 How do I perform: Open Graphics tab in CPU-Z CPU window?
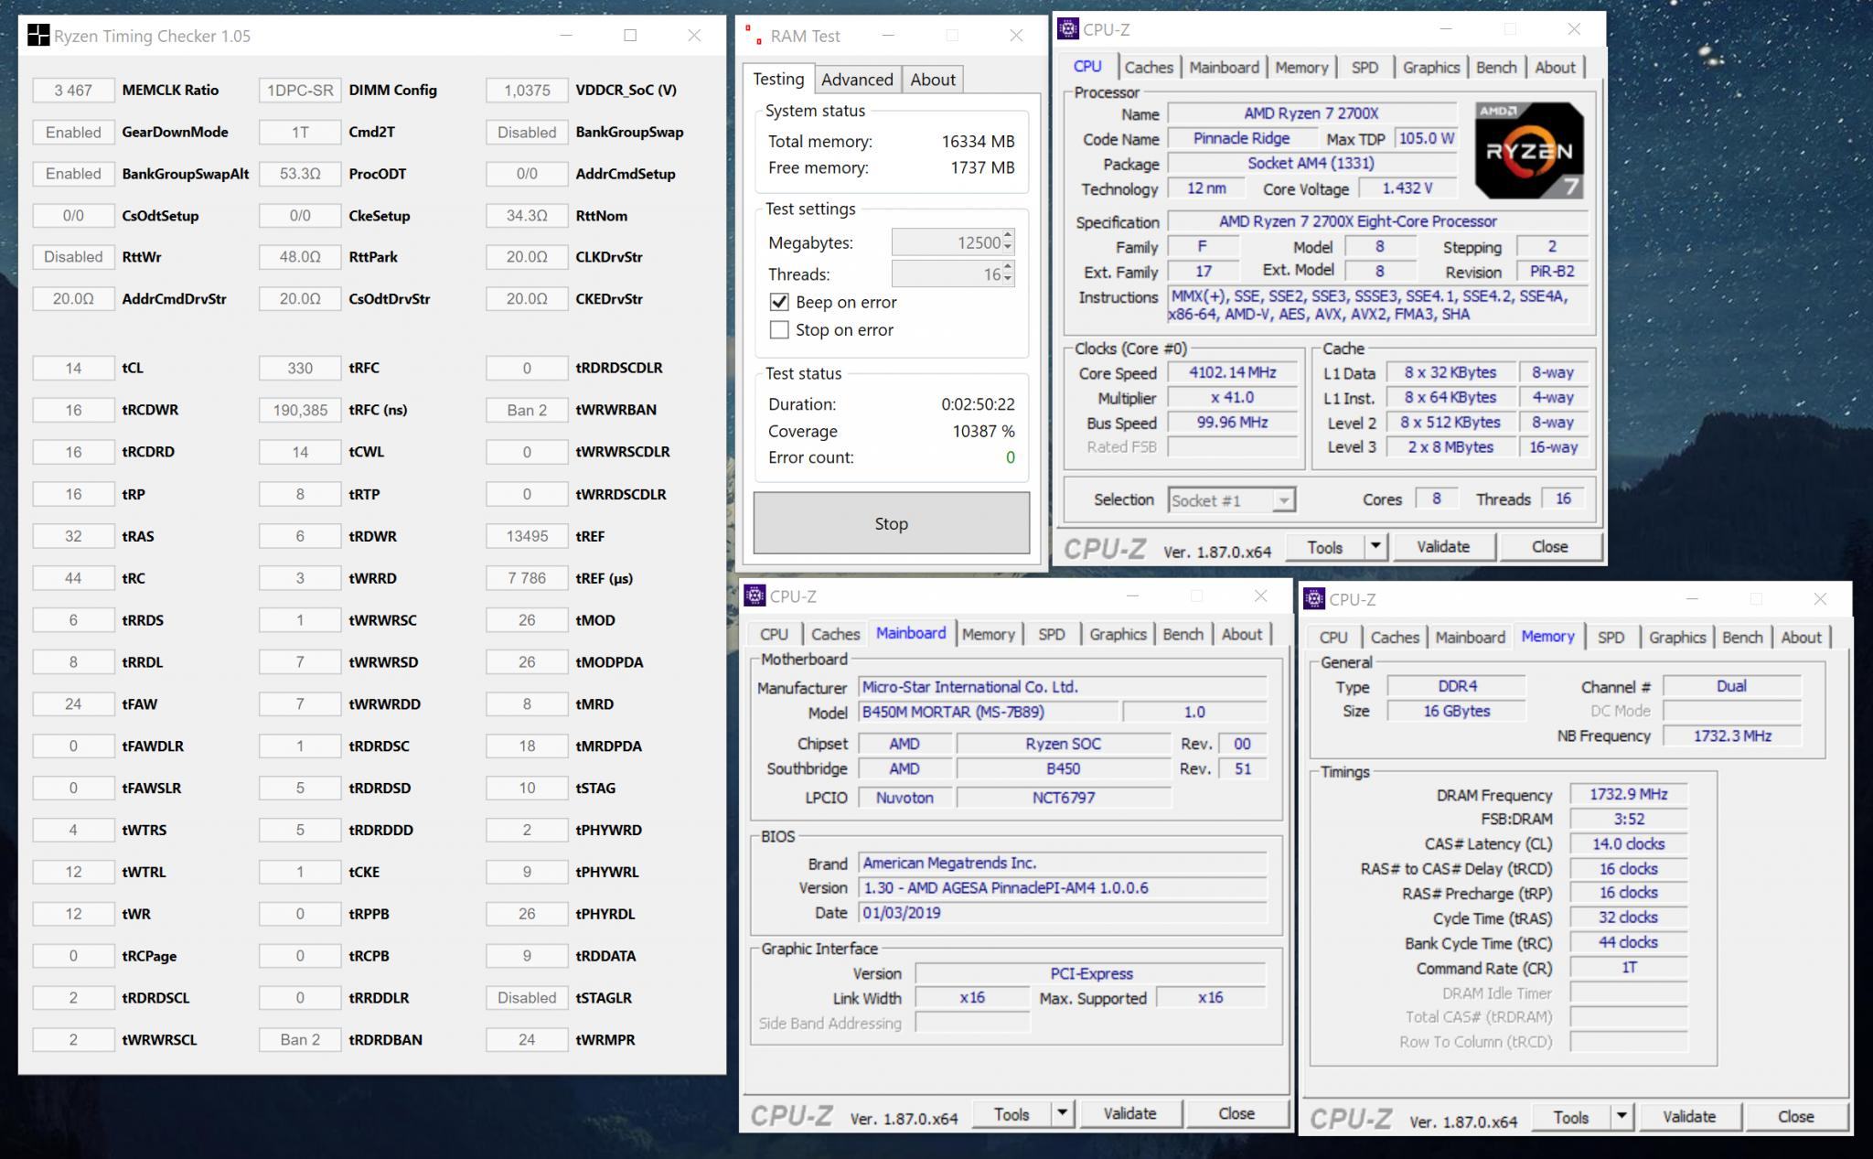1431,67
